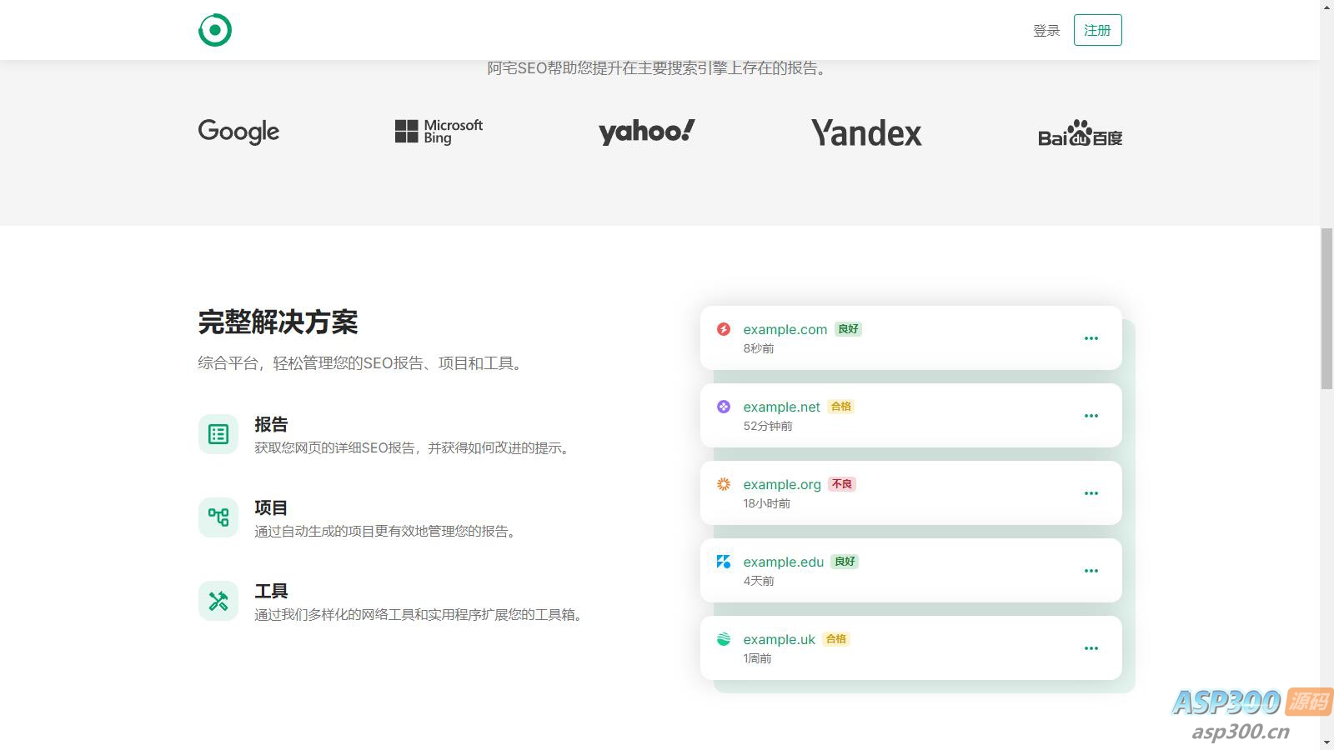Open the three-dot menu for example.com
Image resolution: width=1334 pixels, height=750 pixels.
click(1091, 338)
